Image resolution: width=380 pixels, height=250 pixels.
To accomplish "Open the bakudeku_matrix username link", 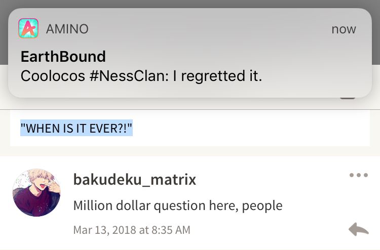I will tap(134, 179).
